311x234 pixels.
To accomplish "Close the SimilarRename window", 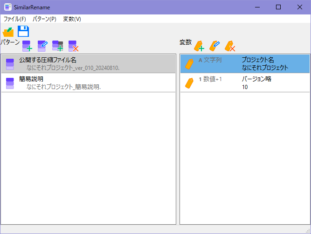I will click(300, 7).
